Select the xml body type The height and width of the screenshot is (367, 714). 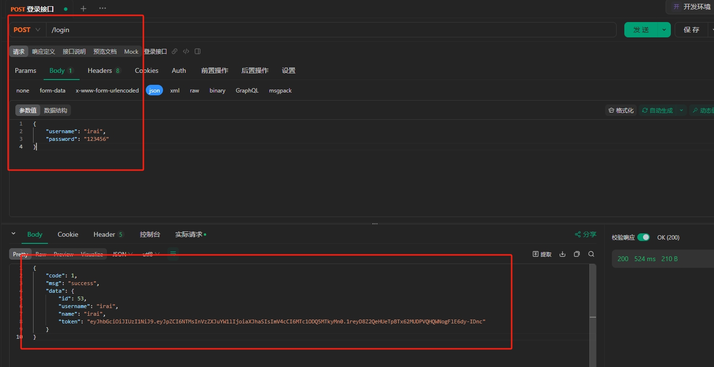(x=175, y=91)
